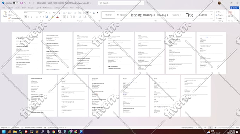Image resolution: width=240 pixels, height=134 pixels.
Task: Open the Share button
Action: (234, 8)
